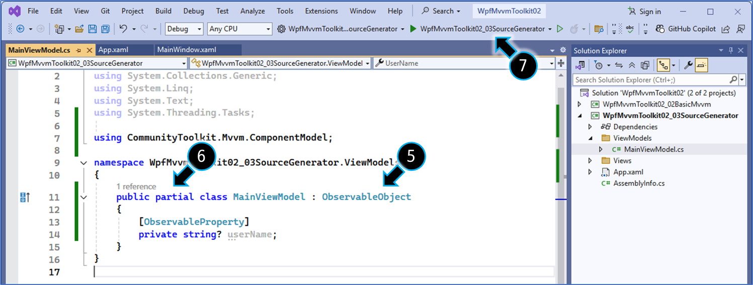Image resolution: width=753 pixels, height=285 pixels.
Task: Open the Help menu
Action: click(395, 11)
